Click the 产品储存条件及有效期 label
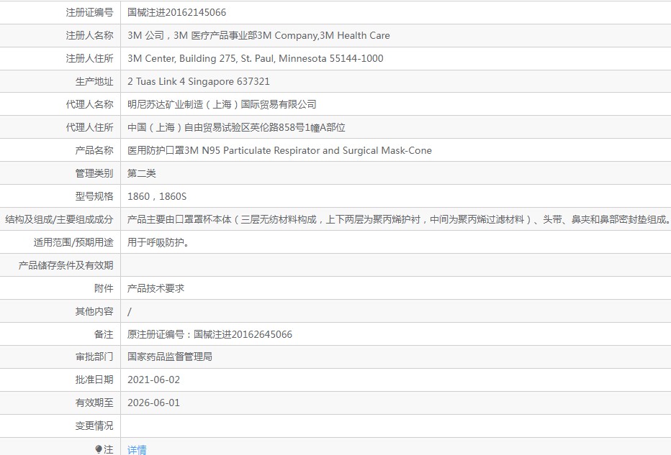Viewport: 671px width, 455px height. 66,265
